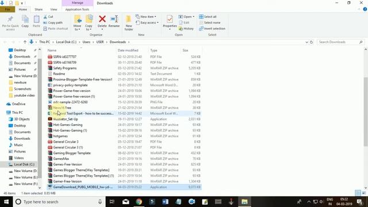The height and width of the screenshot is (207, 368).
Task: Switch to the View ribbon tab
Action: tap(53, 9)
